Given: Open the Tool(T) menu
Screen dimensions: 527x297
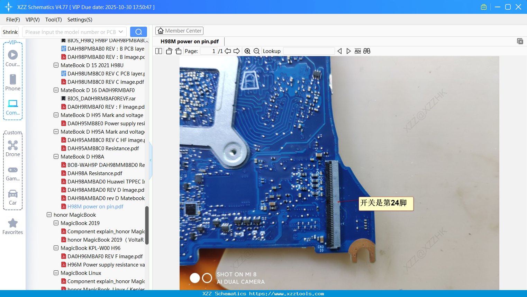Looking at the screenshot, I should coord(54,20).
